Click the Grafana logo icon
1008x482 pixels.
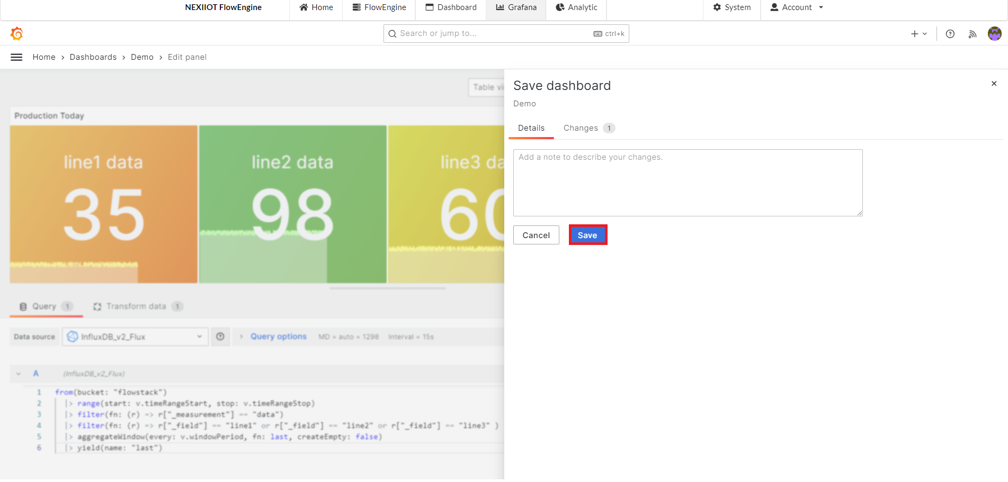point(17,34)
